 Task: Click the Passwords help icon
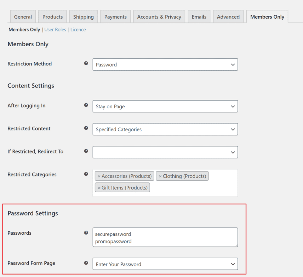point(86,233)
